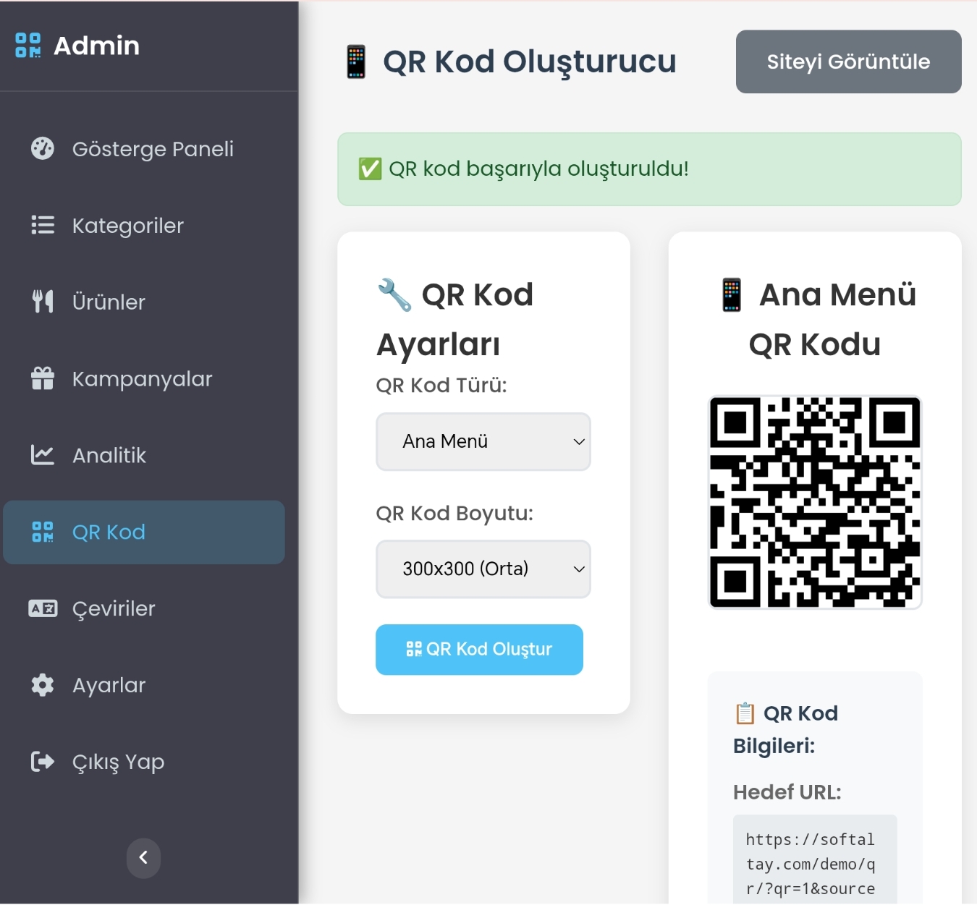The image size is (977, 905).
Task: Click the 'QR Kod Boyutu:' label
Action: (454, 513)
